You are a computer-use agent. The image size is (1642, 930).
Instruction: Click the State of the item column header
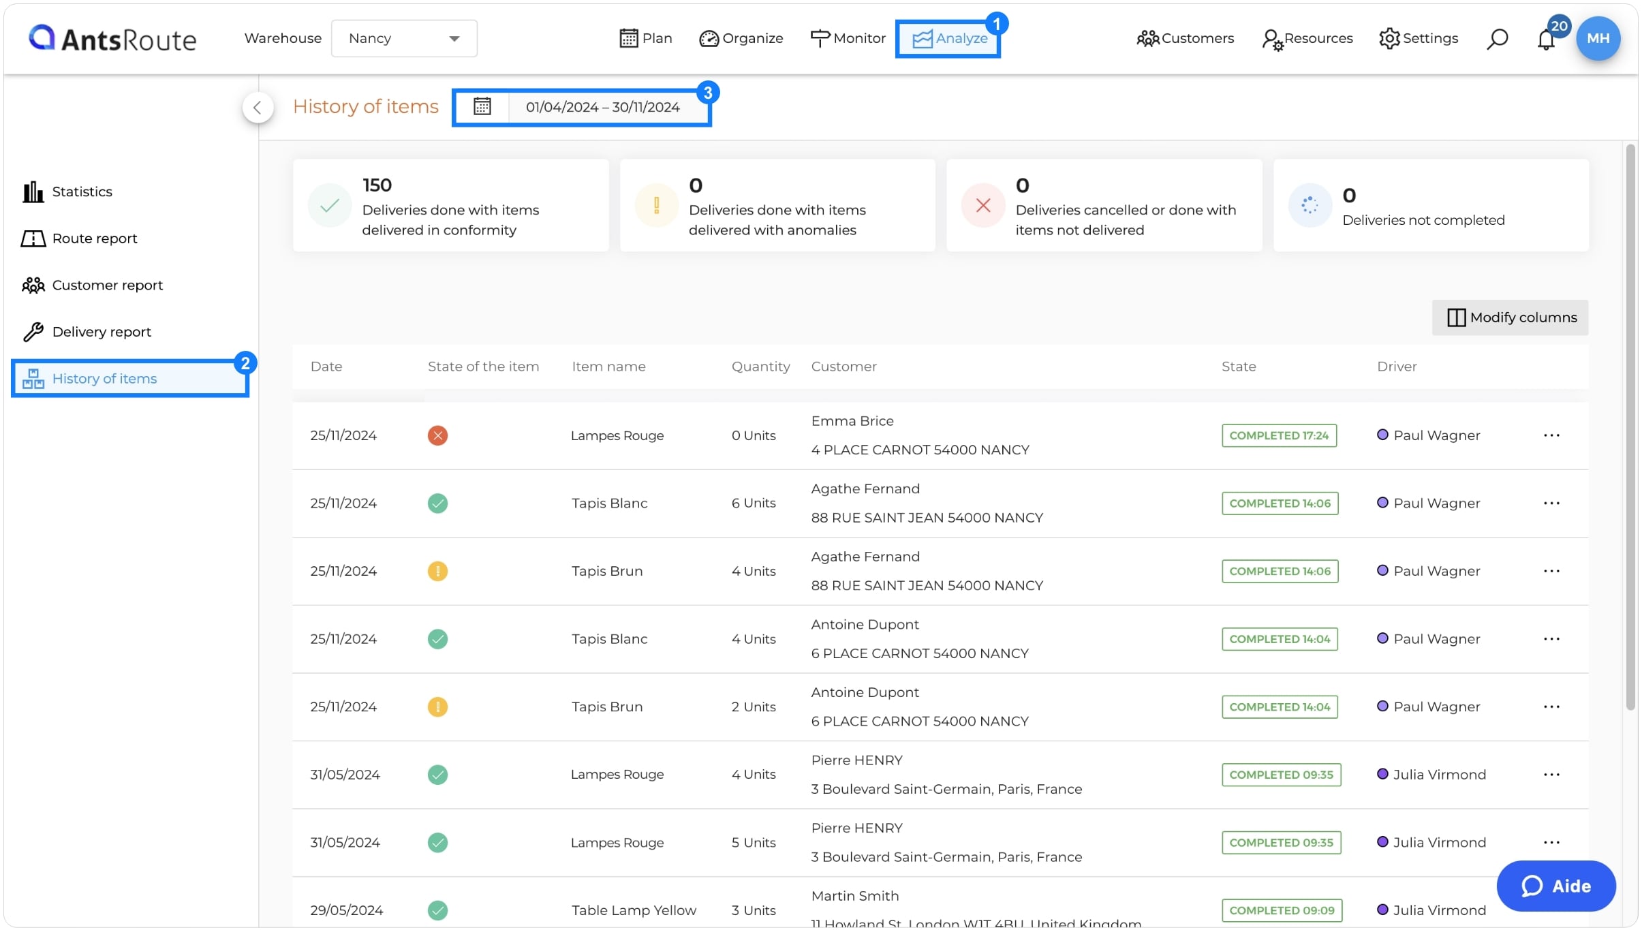[x=483, y=367]
